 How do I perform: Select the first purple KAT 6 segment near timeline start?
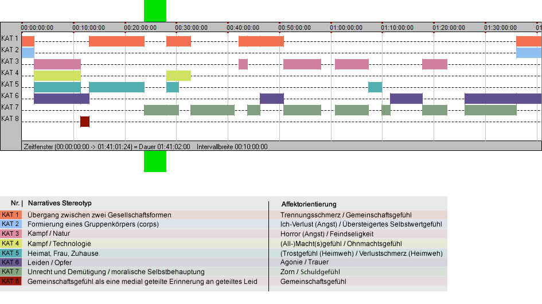(61, 99)
